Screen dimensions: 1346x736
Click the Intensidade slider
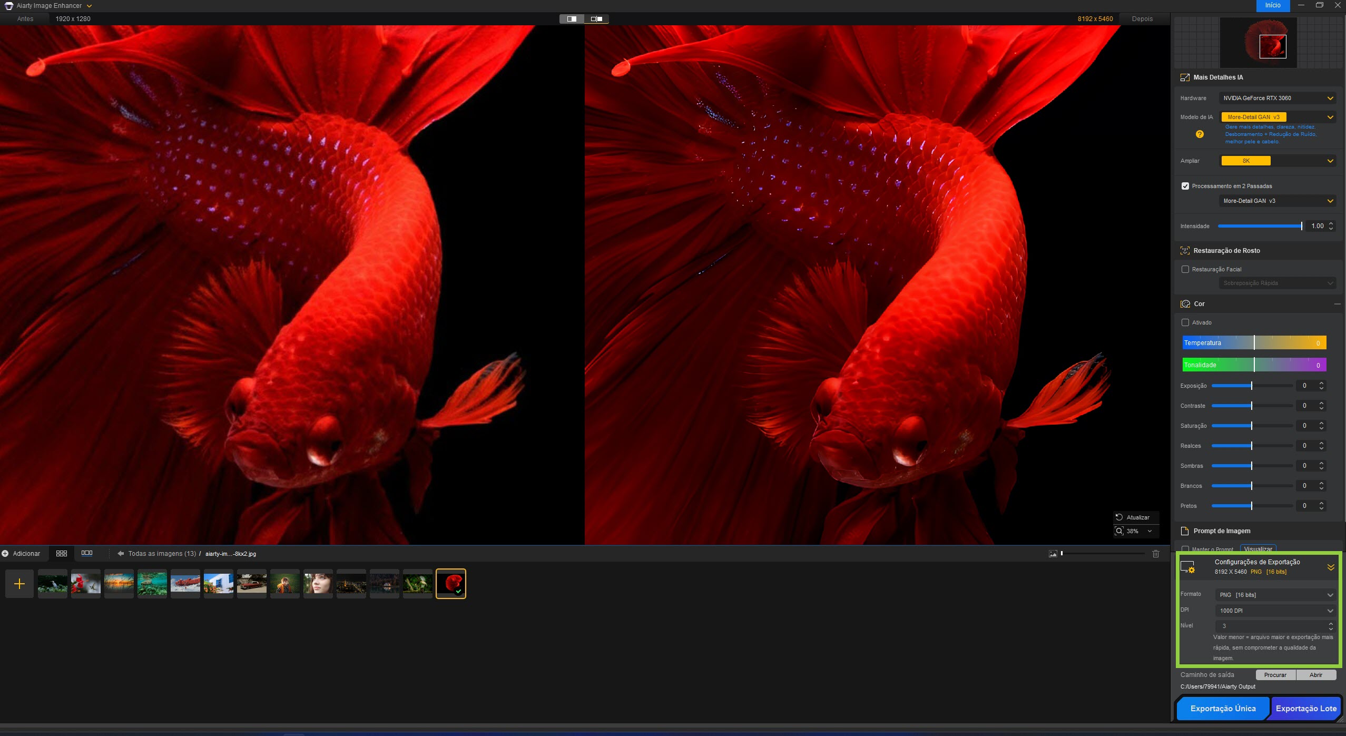1259,226
